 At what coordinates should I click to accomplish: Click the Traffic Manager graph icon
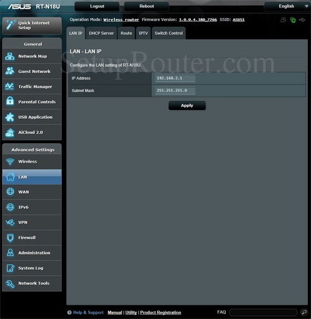pos(10,86)
